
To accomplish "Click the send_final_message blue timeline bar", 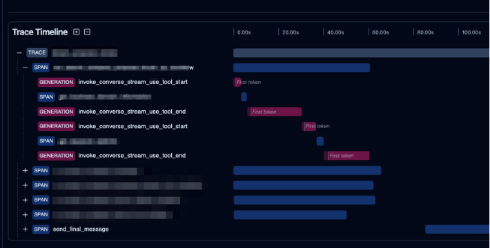I will pos(457,229).
